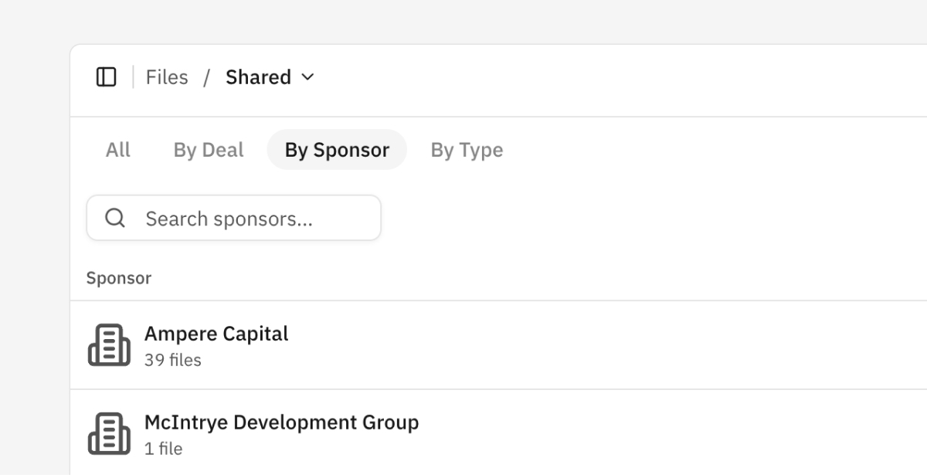Open the By Type tab
Image resolution: width=927 pixels, height=475 pixels.
pos(467,150)
